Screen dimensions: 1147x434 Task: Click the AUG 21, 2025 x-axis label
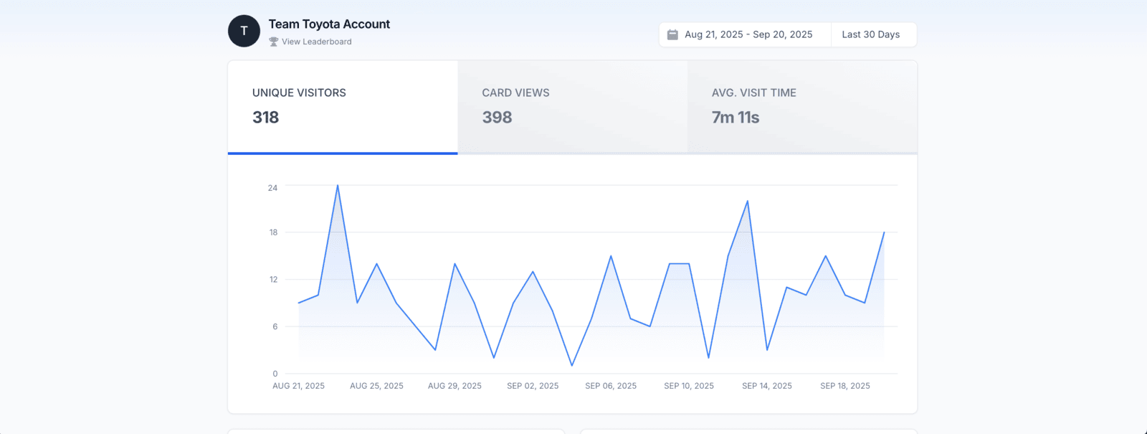pos(298,386)
